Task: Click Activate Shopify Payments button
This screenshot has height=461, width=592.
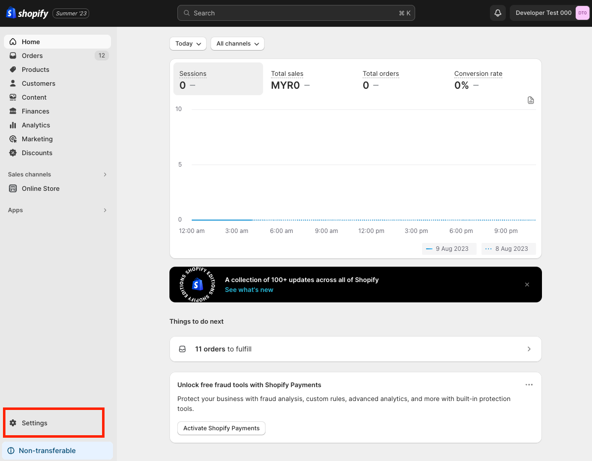Action: tap(221, 428)
